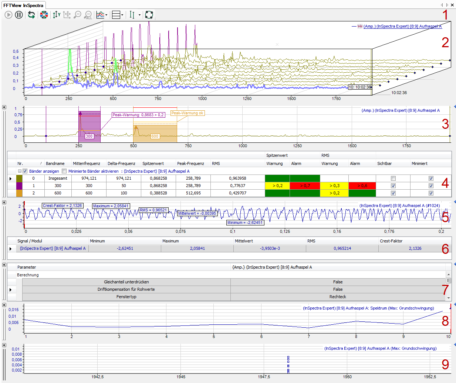456x383 pixels.
Task: Open the chart type dropdown
Action: [x=107, y=15]
